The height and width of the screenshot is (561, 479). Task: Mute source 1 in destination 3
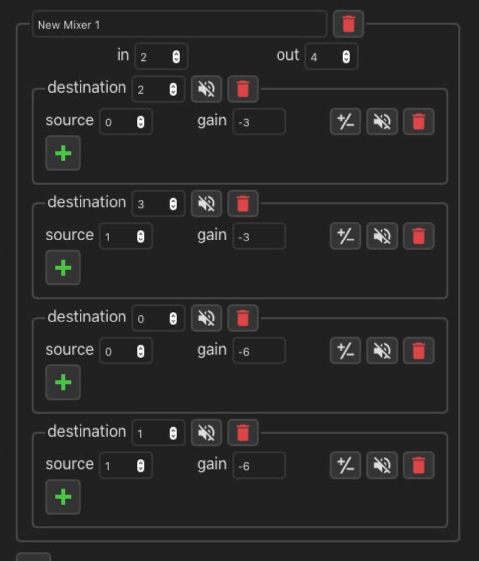[x=382, y=236]
